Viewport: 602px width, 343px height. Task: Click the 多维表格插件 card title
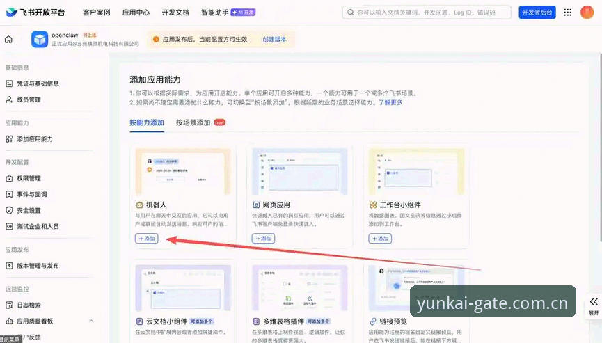(284, 321)
